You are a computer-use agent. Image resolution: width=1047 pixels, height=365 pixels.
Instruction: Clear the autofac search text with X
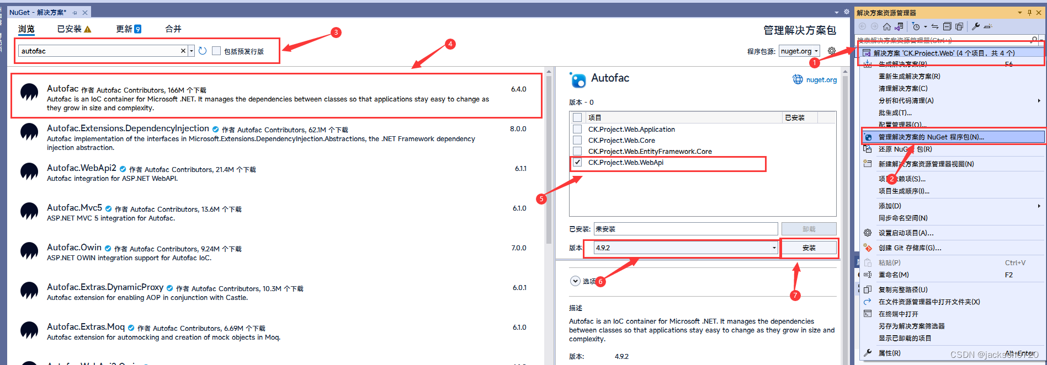tap(183, 51)
